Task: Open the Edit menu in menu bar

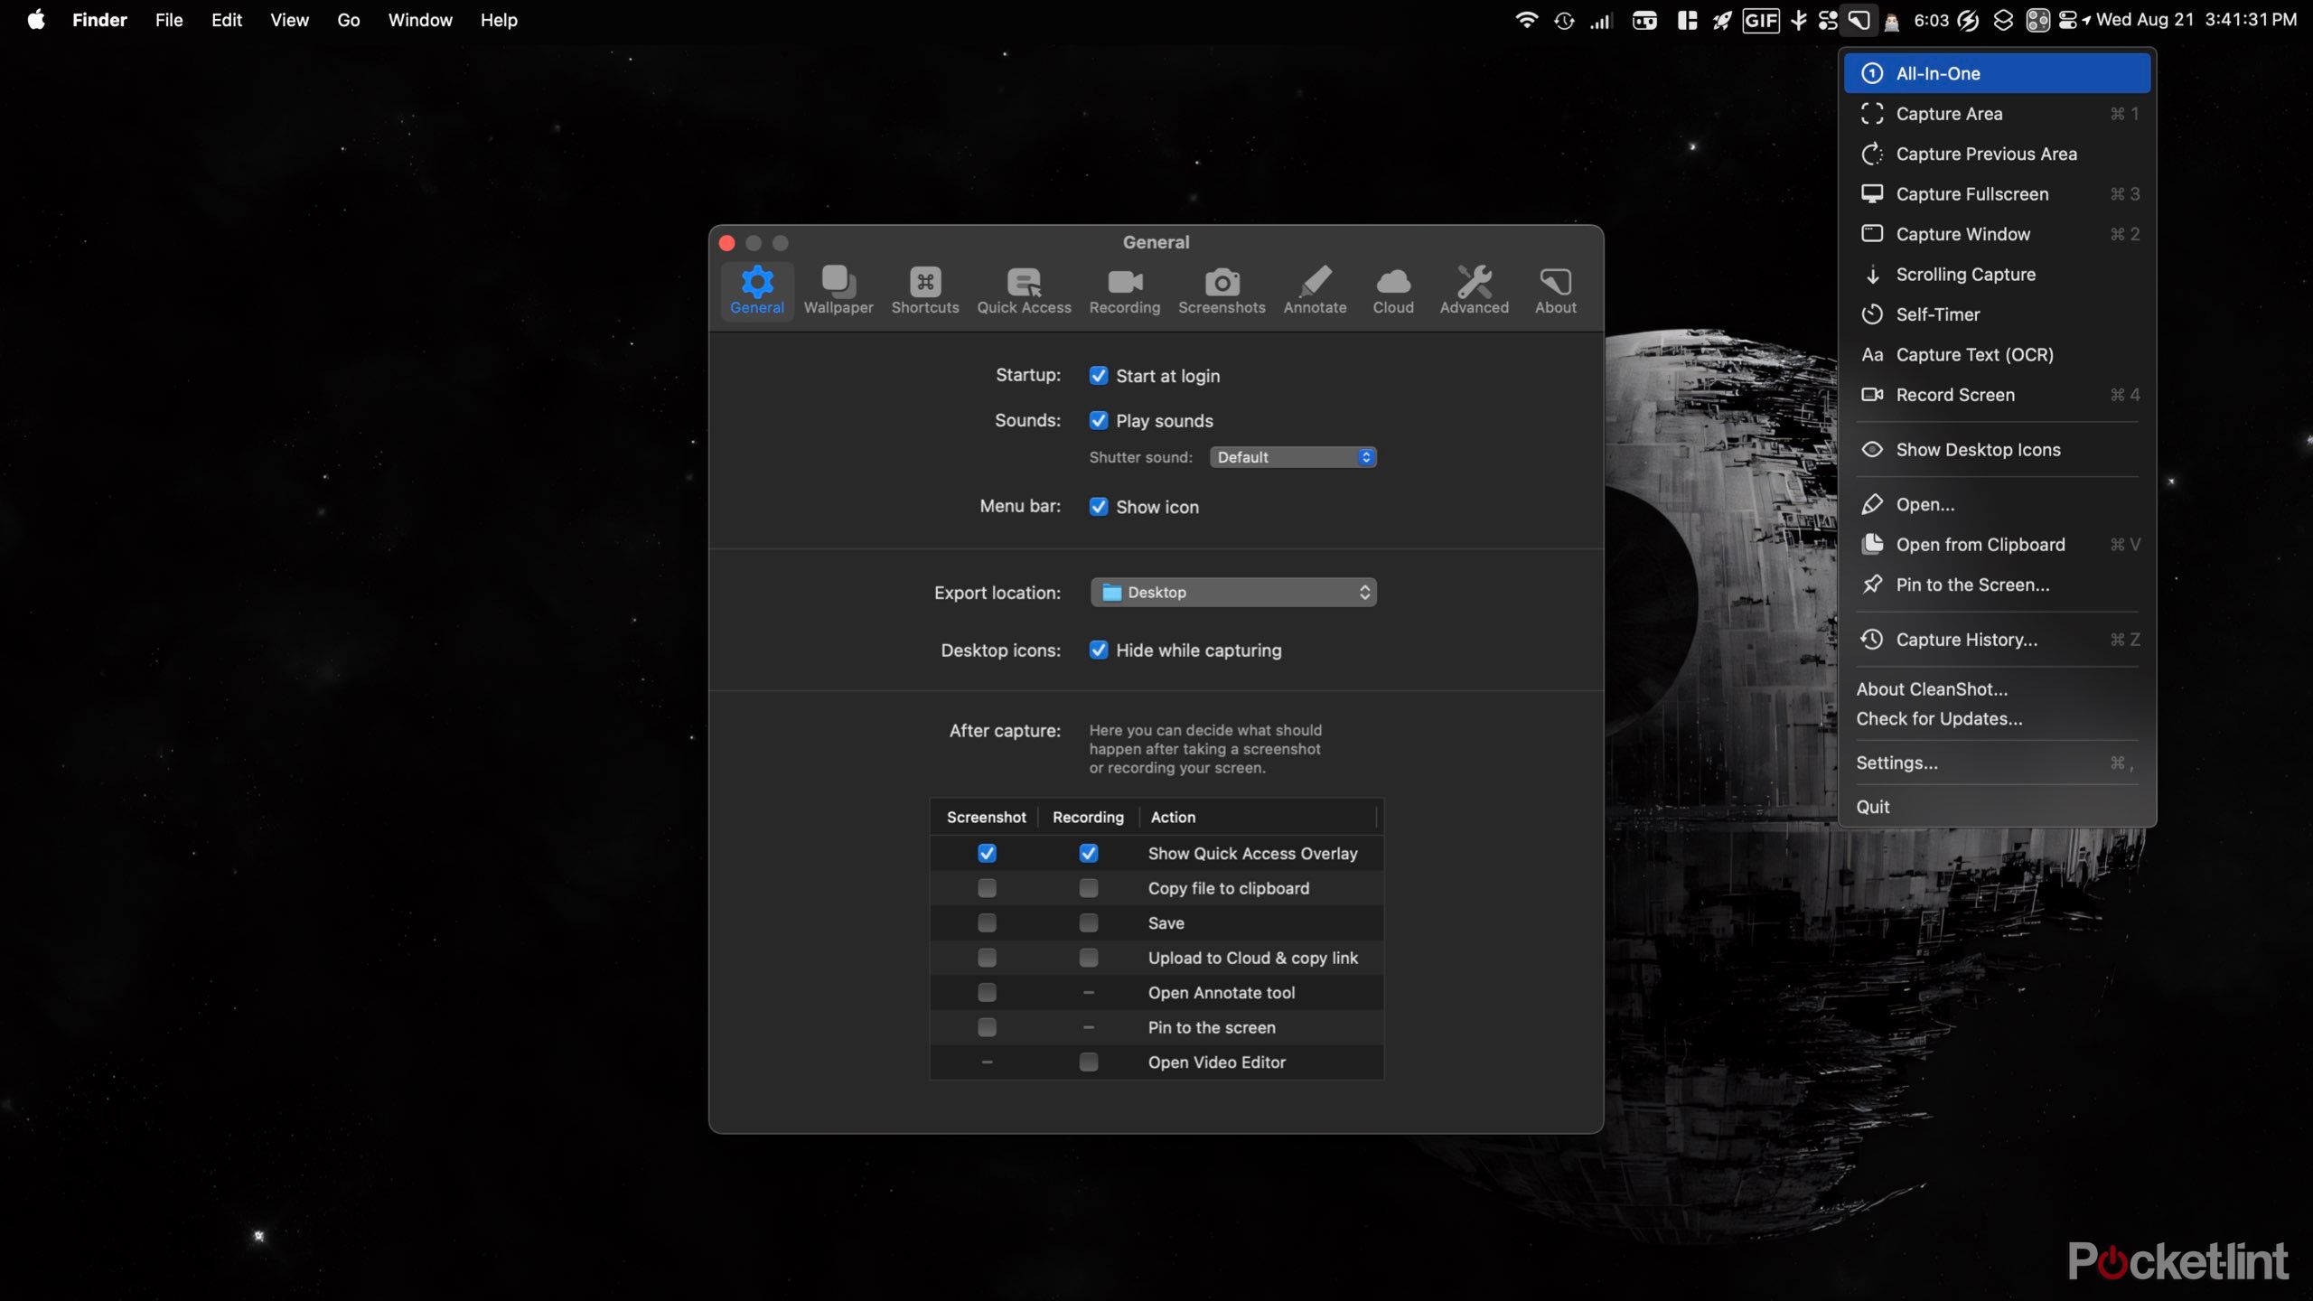Action: tap(227, 20)
